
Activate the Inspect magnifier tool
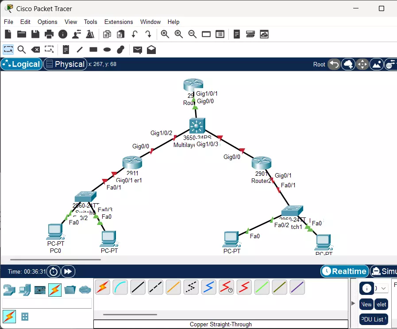point(22,50)
